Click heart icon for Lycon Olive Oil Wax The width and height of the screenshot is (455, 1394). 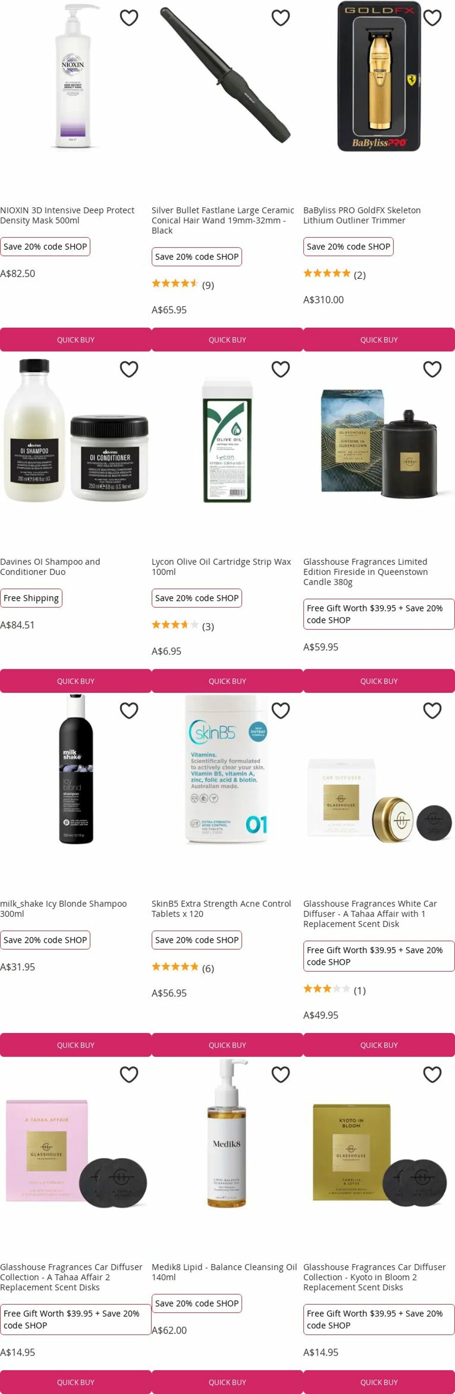point(281,369)
